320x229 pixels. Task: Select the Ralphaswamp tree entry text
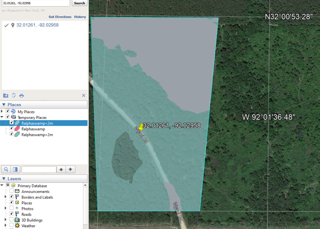33,129
